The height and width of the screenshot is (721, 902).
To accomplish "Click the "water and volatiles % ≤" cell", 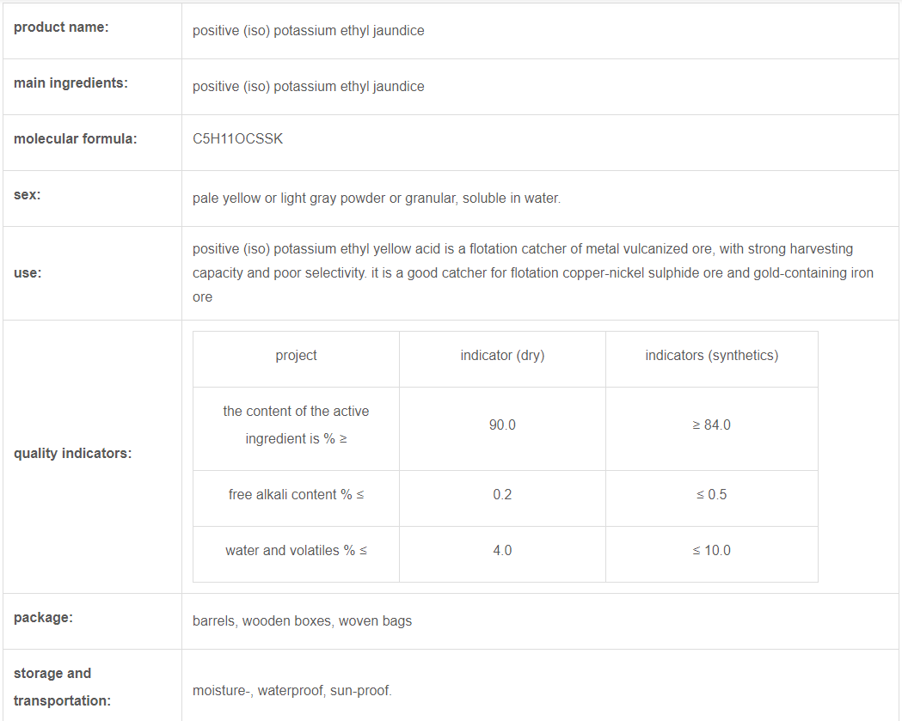I will [x=296, y=551].
